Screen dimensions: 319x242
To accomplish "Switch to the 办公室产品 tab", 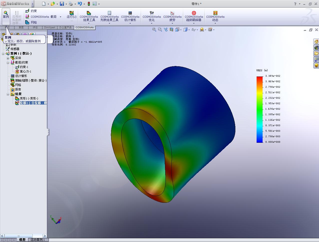I will (65, 27).
